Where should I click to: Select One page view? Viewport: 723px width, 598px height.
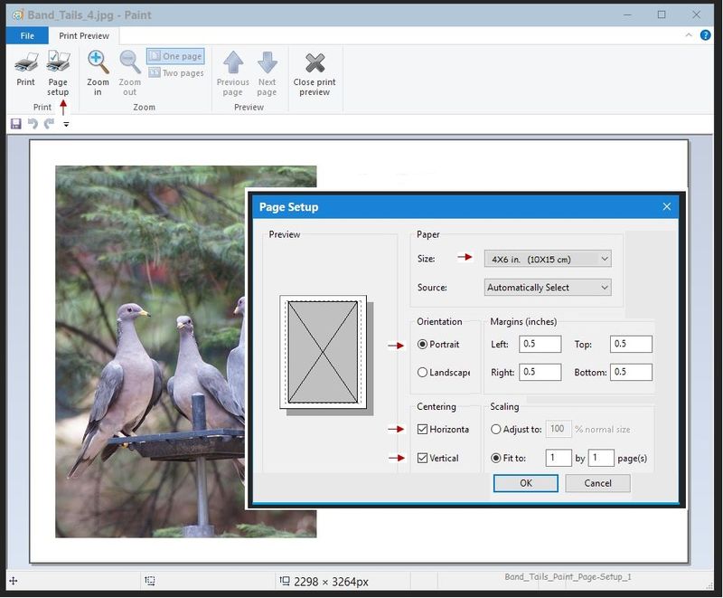click(x=175, y=56)
